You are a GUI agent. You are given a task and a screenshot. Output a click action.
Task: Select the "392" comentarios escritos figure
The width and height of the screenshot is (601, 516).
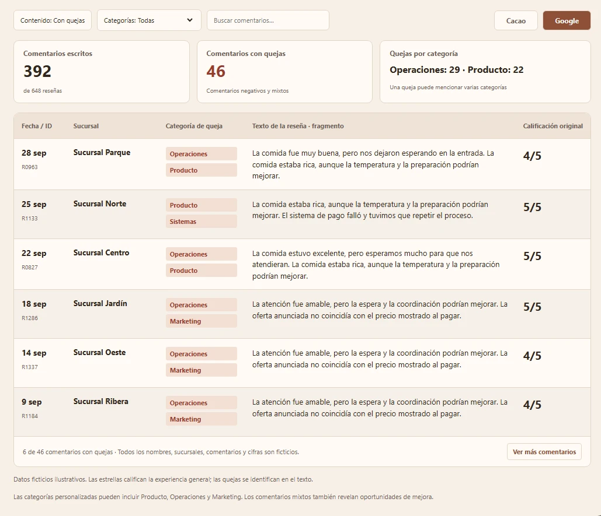[37, 71]
